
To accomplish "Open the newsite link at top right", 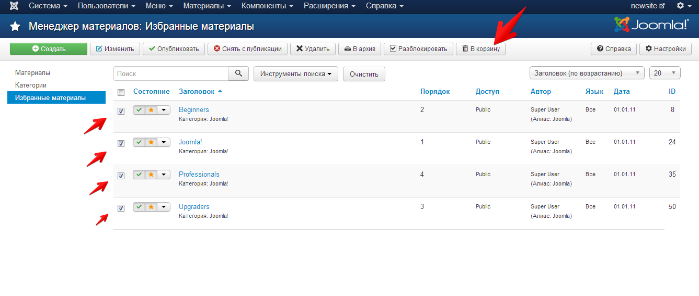I will tap(648, 6).
